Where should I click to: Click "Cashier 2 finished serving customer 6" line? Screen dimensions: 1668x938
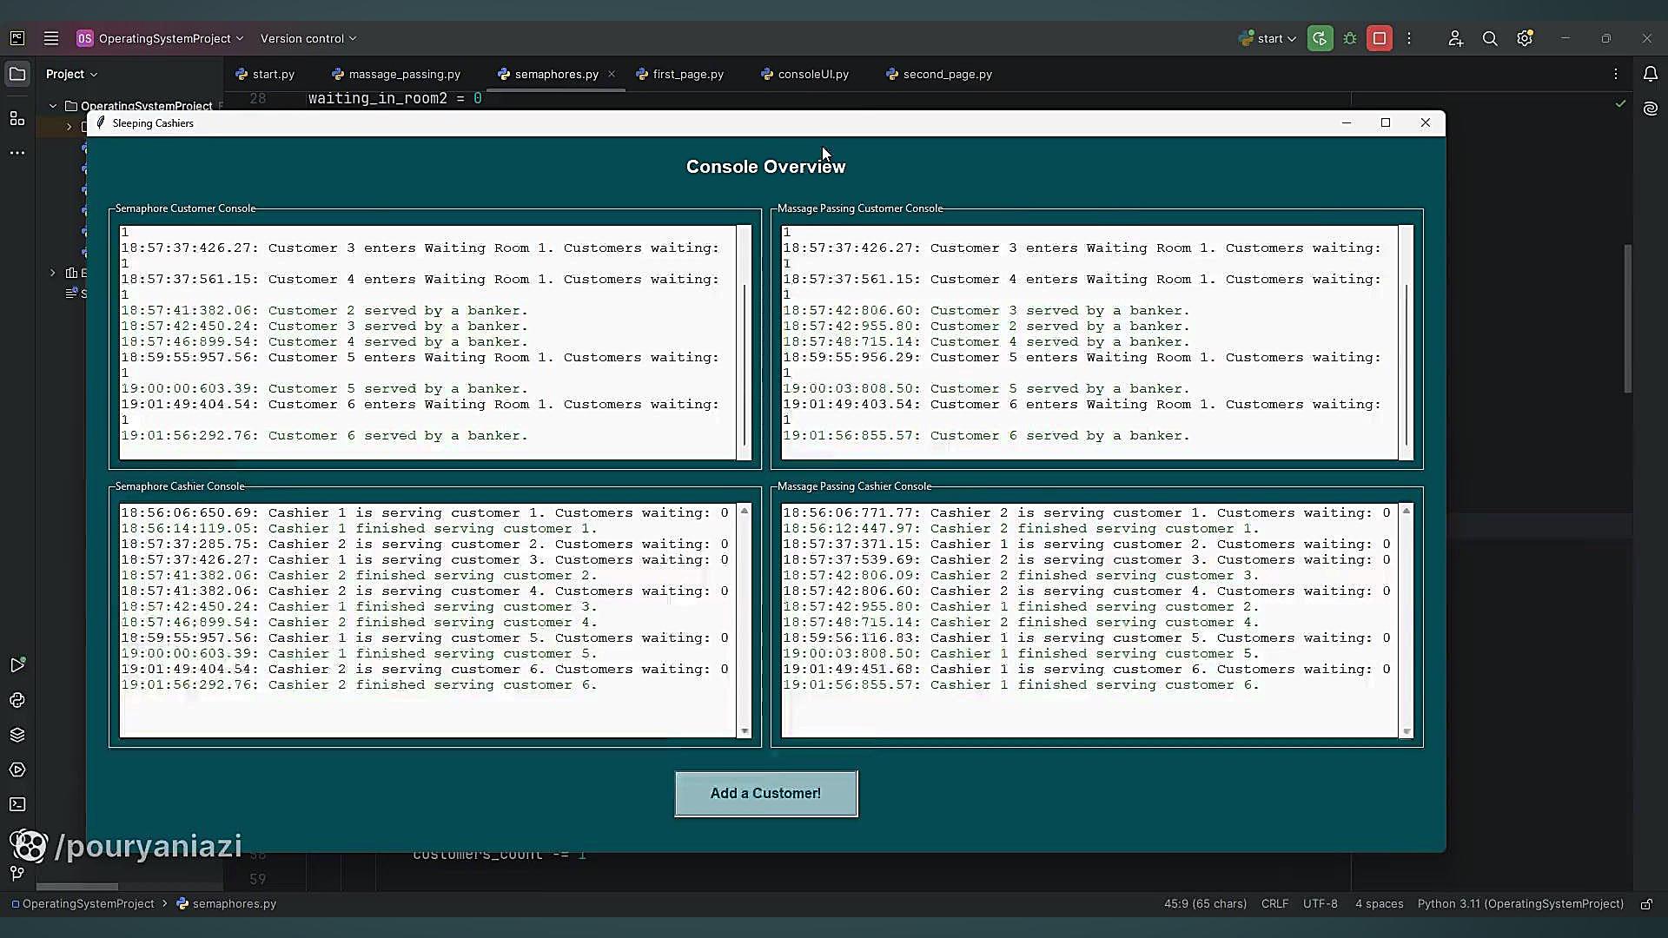coord(359,685)
